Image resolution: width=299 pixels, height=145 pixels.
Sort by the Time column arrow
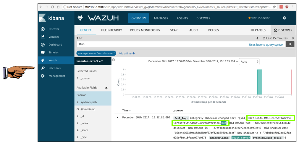(x=130, y=111)
